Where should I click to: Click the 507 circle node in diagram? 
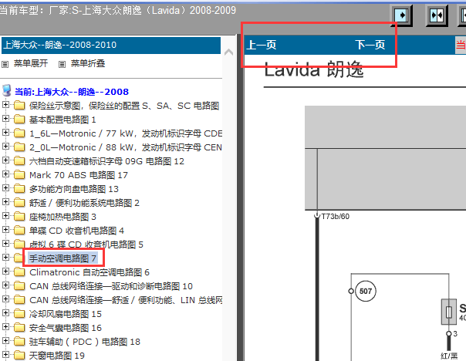pyautogui.click(x=365, y=291)
